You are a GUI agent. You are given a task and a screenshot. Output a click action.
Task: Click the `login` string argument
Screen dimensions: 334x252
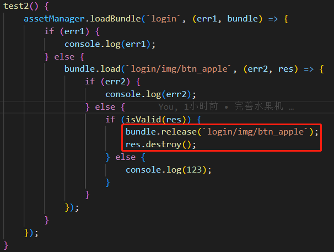pyautogui.click(x=164, y=19)
